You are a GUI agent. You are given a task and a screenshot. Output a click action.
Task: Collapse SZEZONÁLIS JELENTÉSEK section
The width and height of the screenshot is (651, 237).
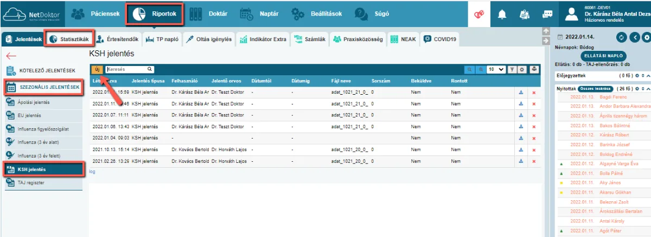43,87
